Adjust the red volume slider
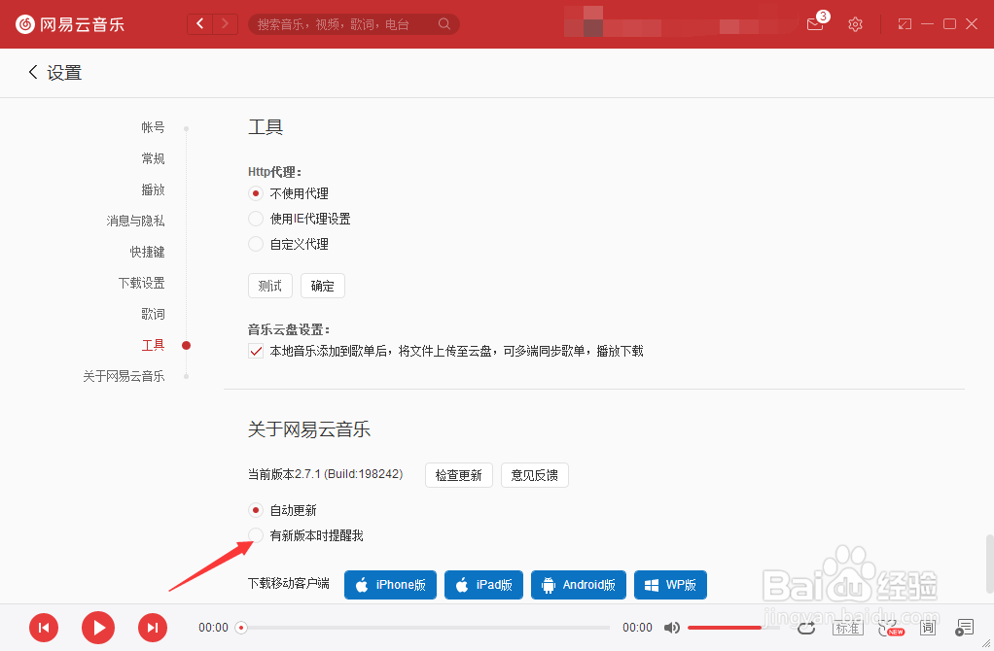The image size is (994, 651). coord(733,628)
